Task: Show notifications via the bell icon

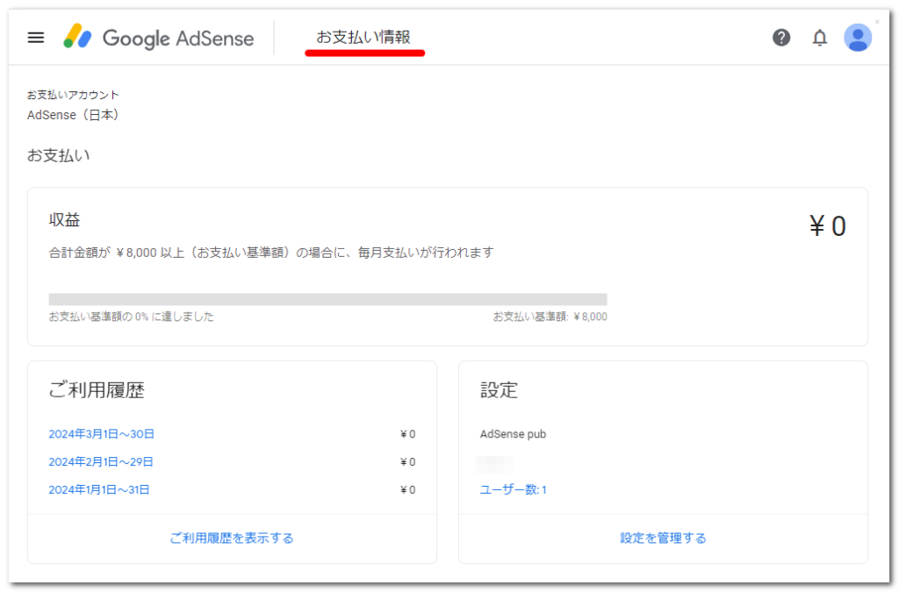Action: 819,38
